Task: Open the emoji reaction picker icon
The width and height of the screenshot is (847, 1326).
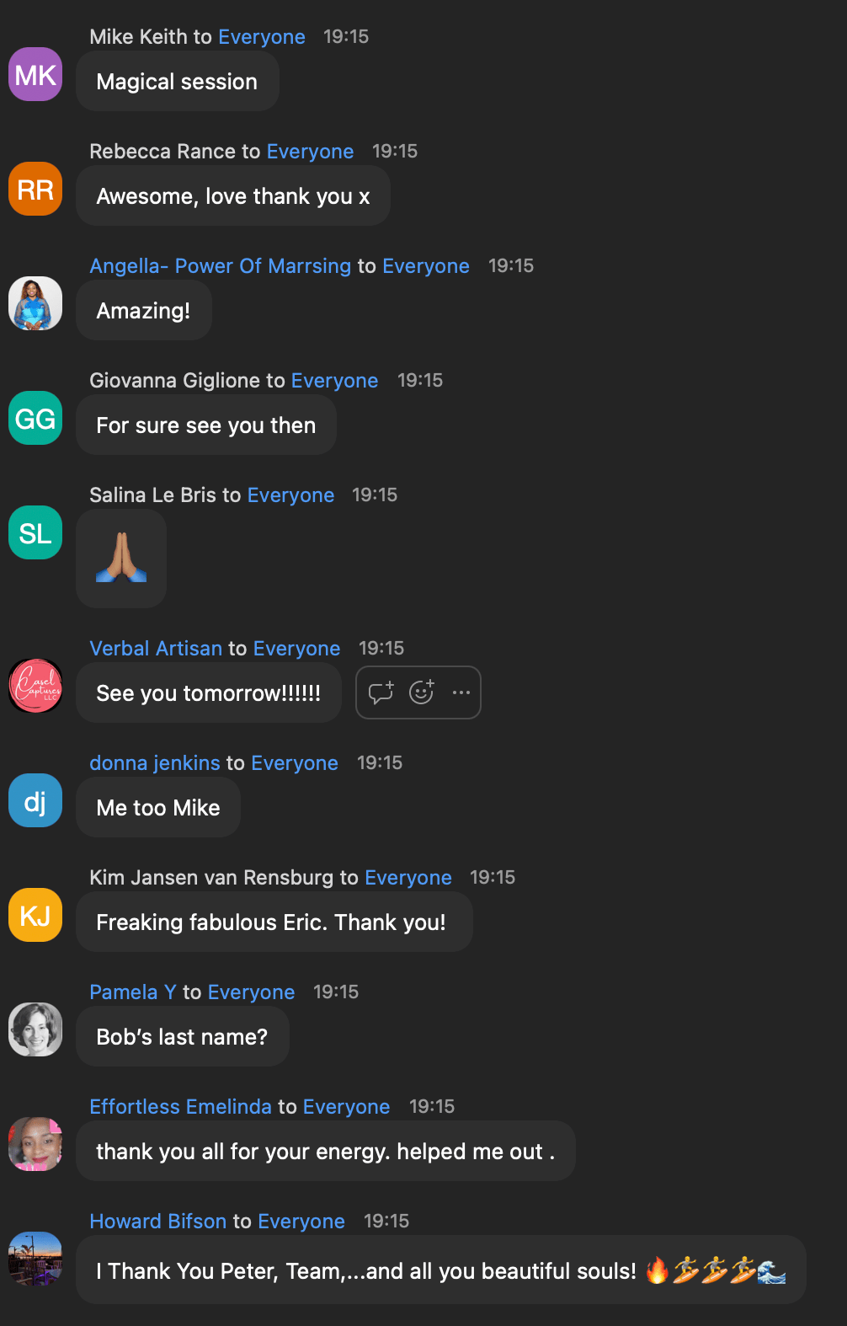Action: tap(421, 692)
